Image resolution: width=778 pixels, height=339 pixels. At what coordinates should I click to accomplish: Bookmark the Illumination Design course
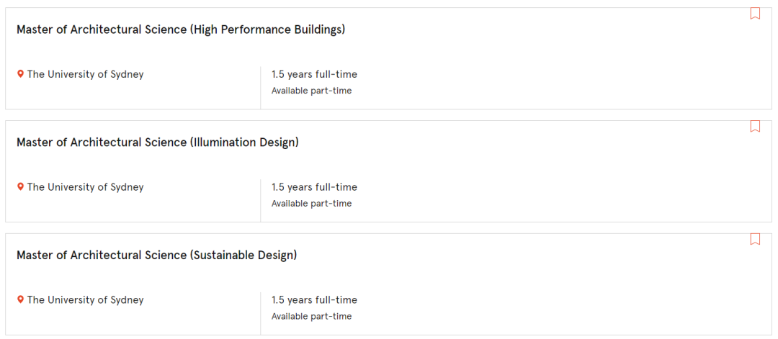pos(755,127)
